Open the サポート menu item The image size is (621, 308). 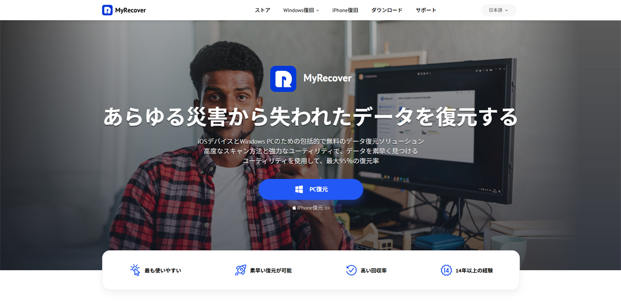pyautogui.click(x=426, y=10)
